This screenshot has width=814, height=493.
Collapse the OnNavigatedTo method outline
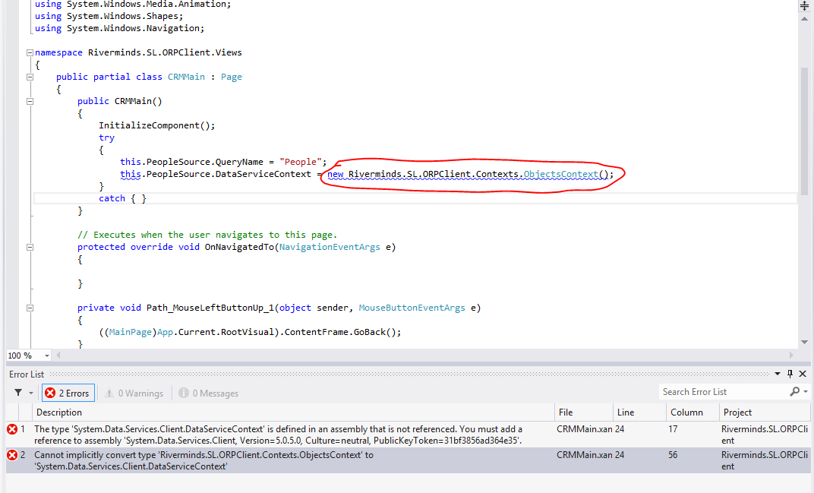point(30,248)
